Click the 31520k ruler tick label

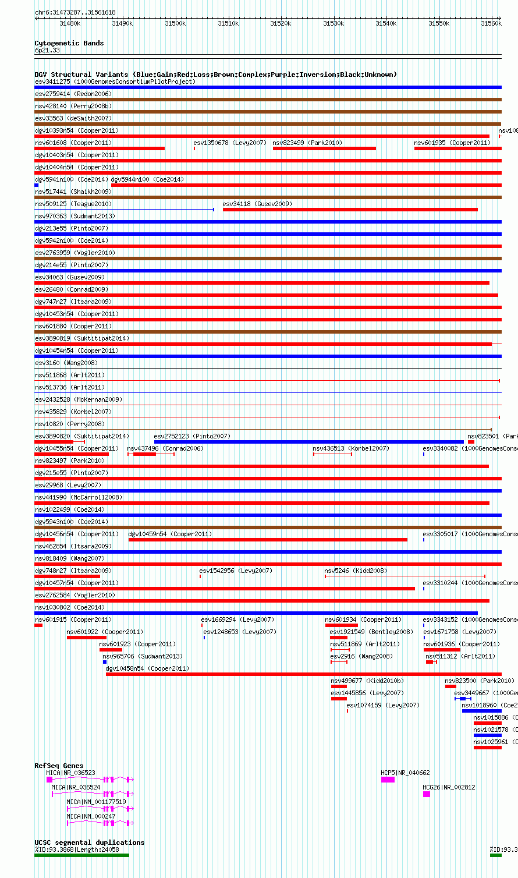coord(281,23)
